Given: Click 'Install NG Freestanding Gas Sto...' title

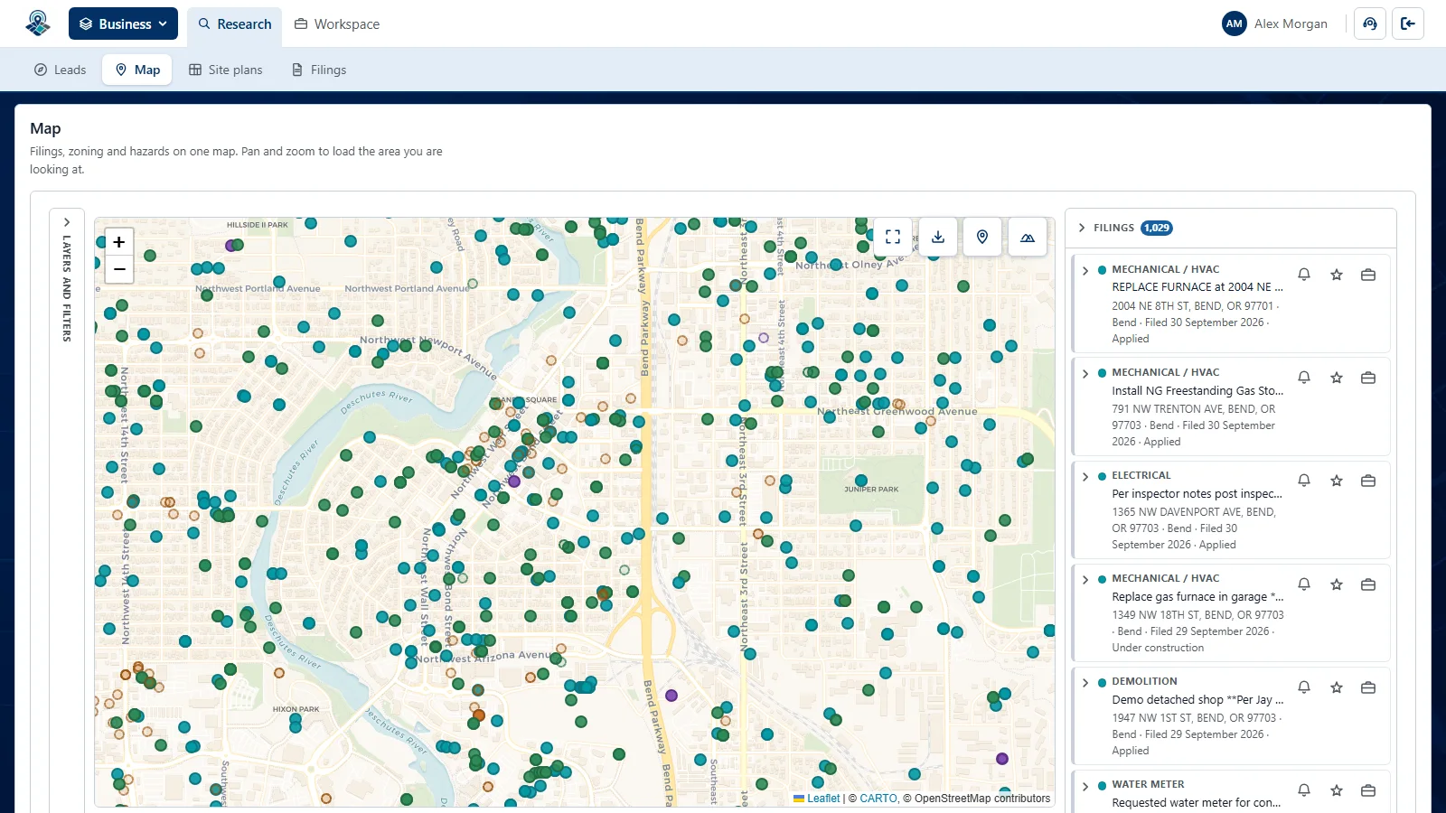Looking at the screenshot, I should pos(1197,390).
